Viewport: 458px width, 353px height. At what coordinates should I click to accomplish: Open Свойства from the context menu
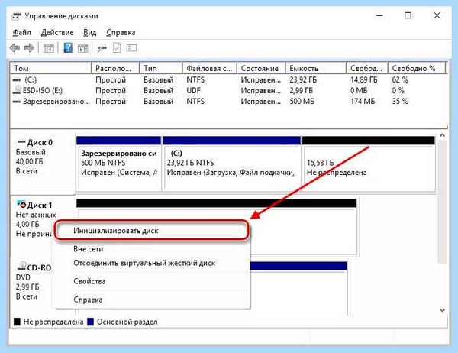pyautogui.click(x=89, y=281)
